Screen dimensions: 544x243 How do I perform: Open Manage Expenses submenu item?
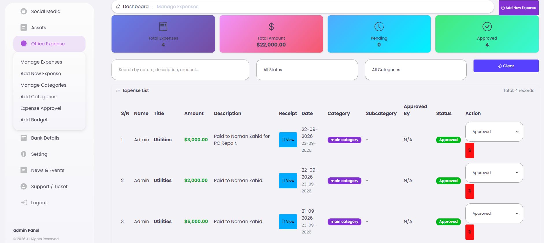tap(41, 62)
